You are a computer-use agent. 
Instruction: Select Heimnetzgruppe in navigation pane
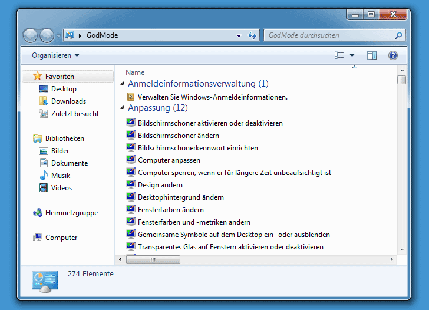(72, 213)
